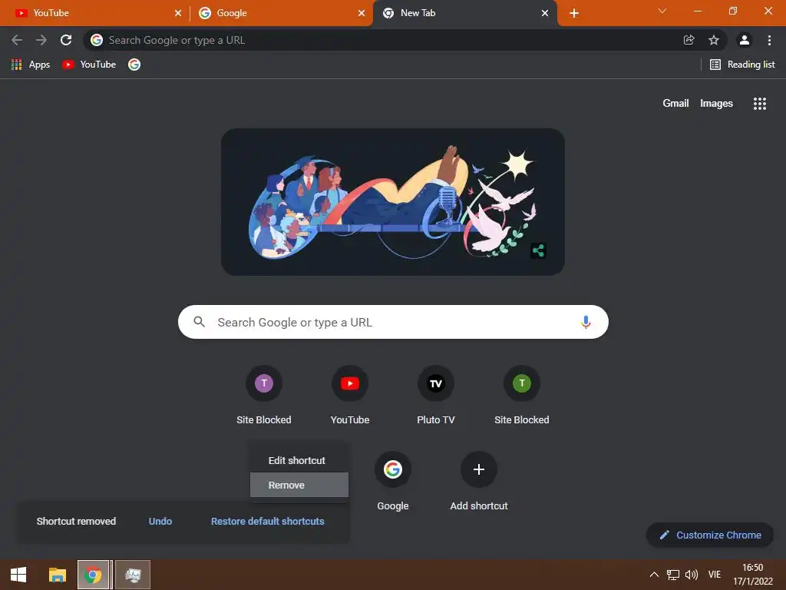Go back using the browser back arrow
786x590 pixels.
[x=17, y=40]
